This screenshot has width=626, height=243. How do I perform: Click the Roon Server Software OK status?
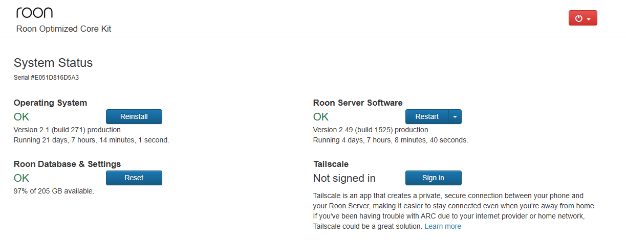pyautogui.click(x=321, y=117)
